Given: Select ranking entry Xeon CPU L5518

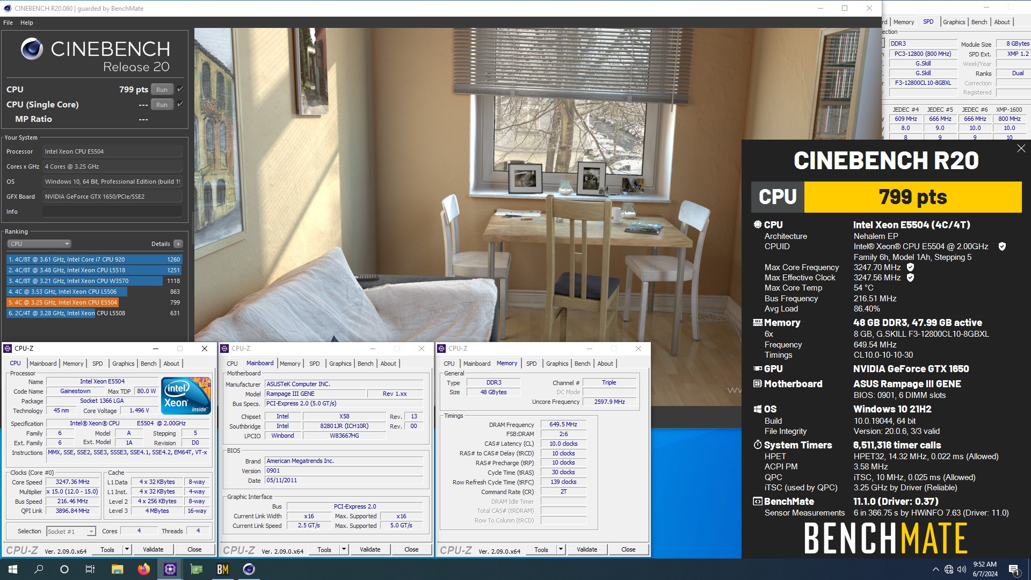Looking at the screenshot, I should (95, 270).
